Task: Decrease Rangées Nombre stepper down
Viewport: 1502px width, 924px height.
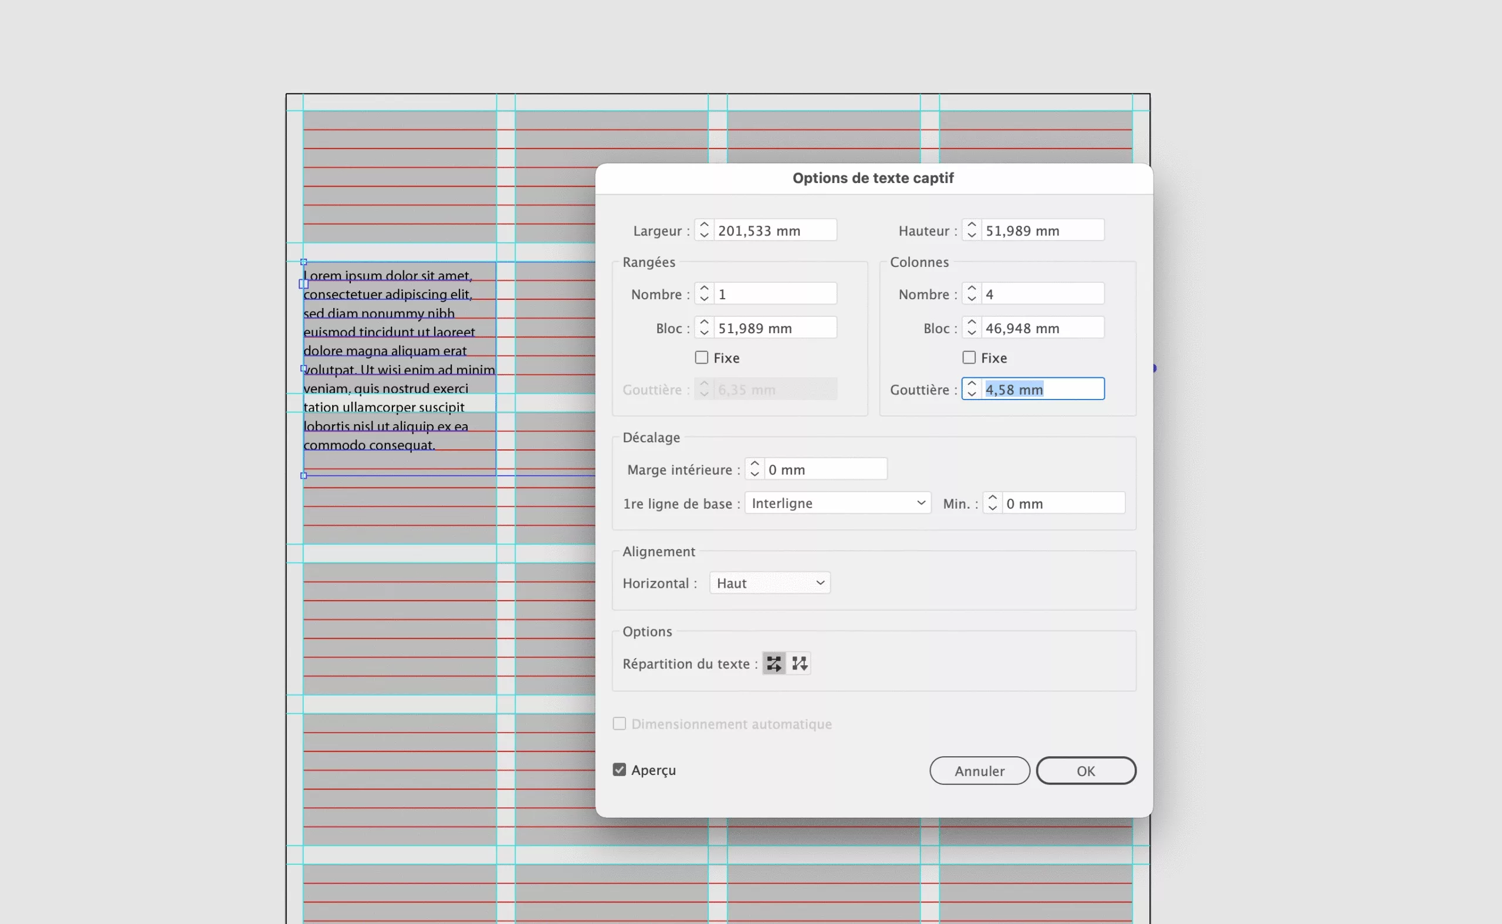Action: point(704,299)
